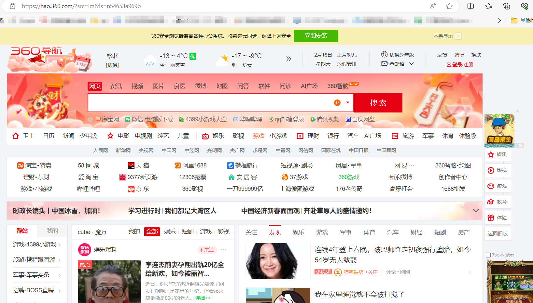The image size is (533, 303).
Task: Expand the bookmarks bar overflow chevron
Action: (x=499, y=20)
